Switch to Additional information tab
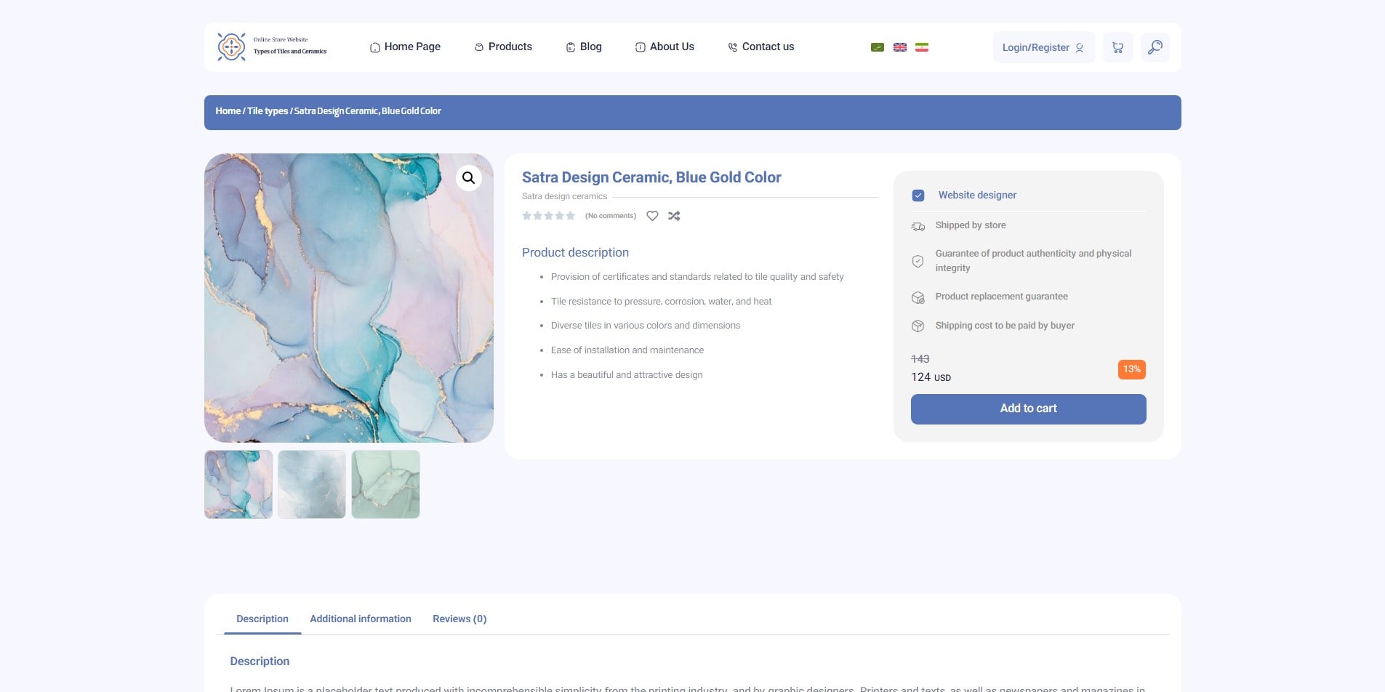This screenshot has width=1385, height=692. [361, 619]
